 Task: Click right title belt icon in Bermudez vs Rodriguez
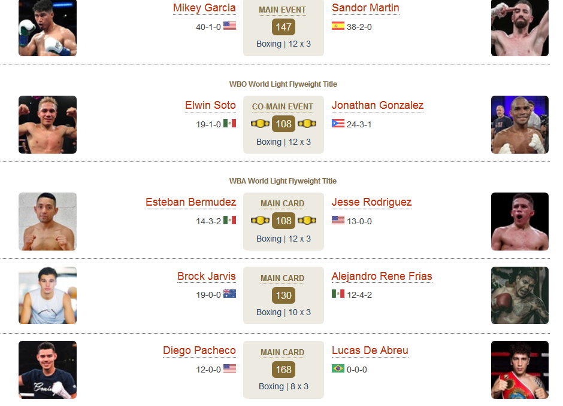(x=307, y=221)
